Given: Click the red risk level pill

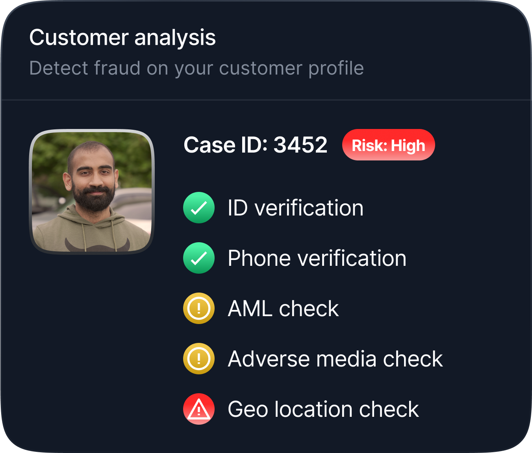Looking at the screenshot, I should coord(388,145).
